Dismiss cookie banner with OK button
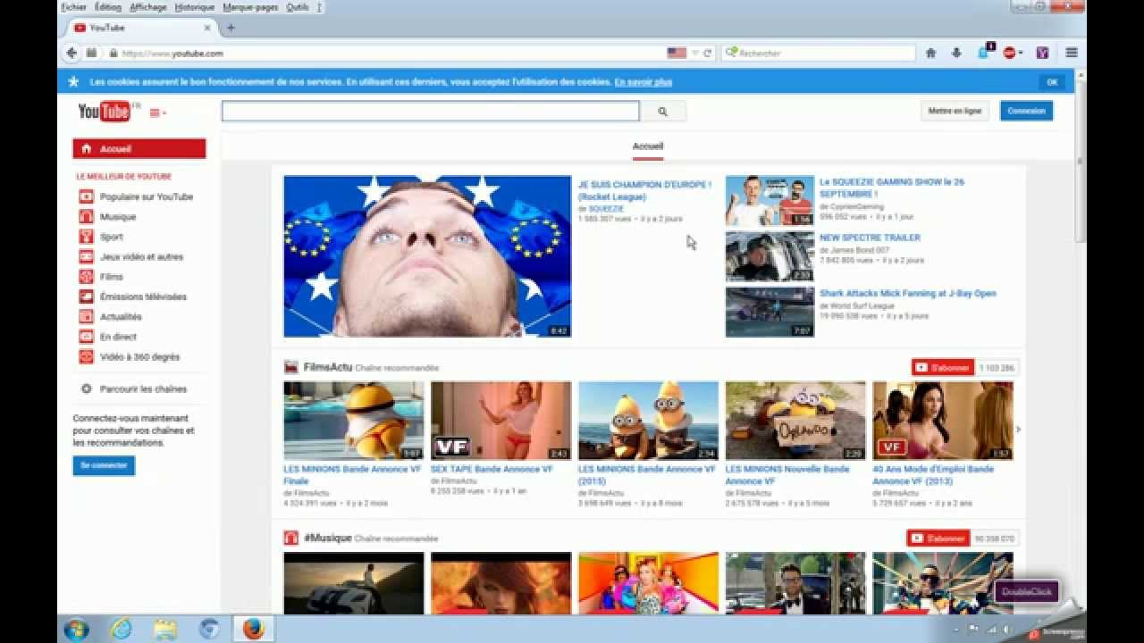This screenshot has height=643, width=1144. (x=1052, y=81)
